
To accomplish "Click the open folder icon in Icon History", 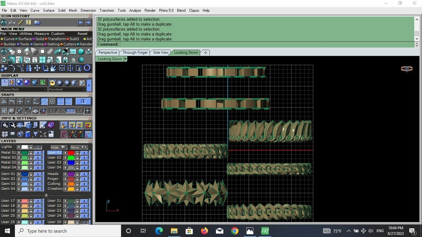I will tap(37, 23).
